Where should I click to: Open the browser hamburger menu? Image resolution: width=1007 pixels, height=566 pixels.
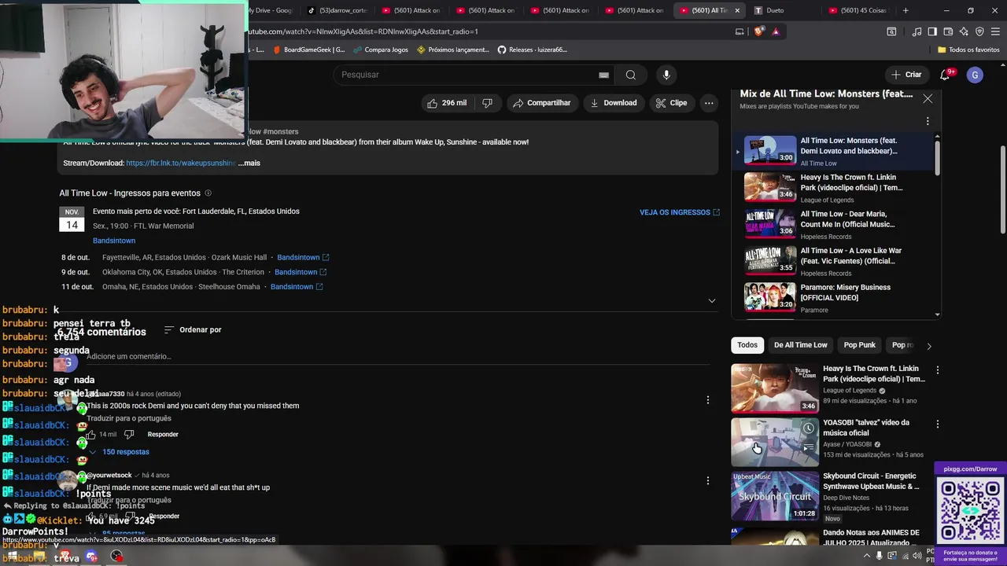coord(996,31)
